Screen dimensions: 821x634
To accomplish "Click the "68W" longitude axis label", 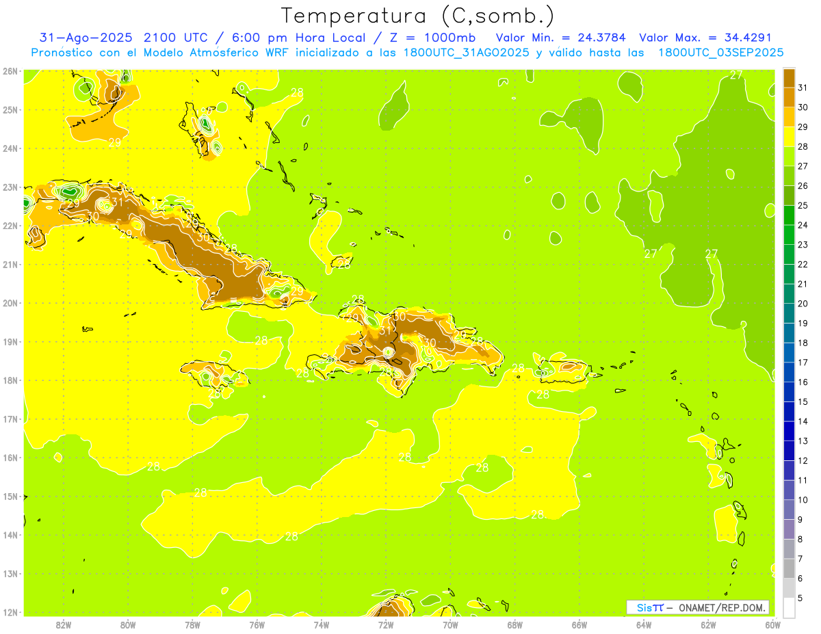I will [515, 624].
